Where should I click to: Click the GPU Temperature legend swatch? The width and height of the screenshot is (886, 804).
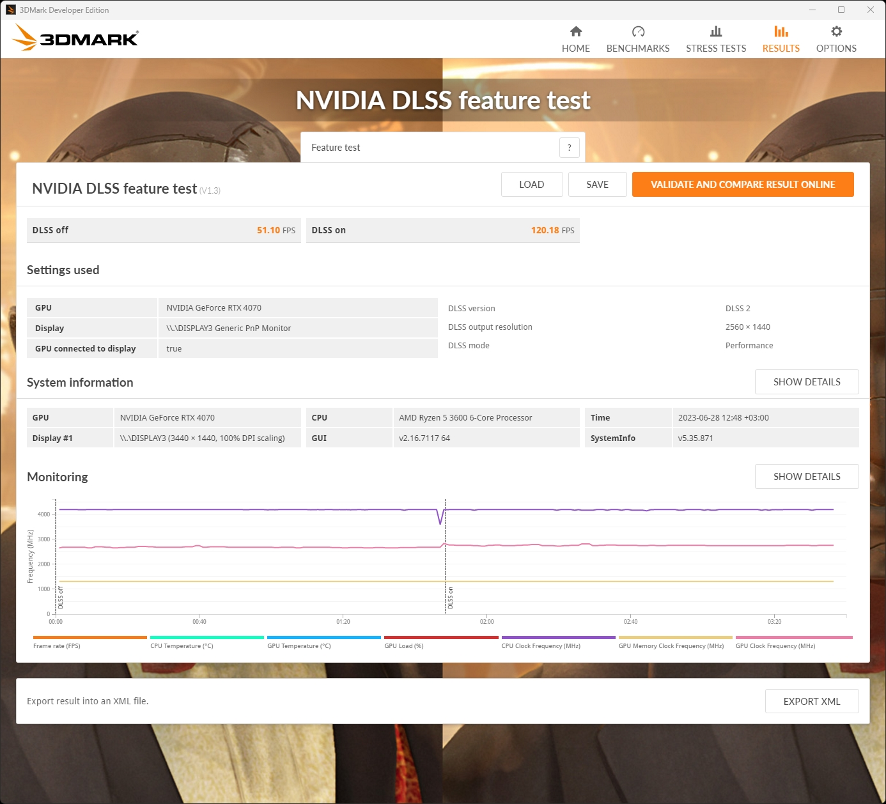coord(324,637)
